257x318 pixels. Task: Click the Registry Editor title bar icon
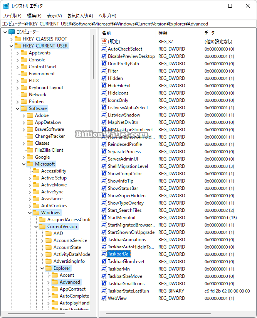(6, 6)
